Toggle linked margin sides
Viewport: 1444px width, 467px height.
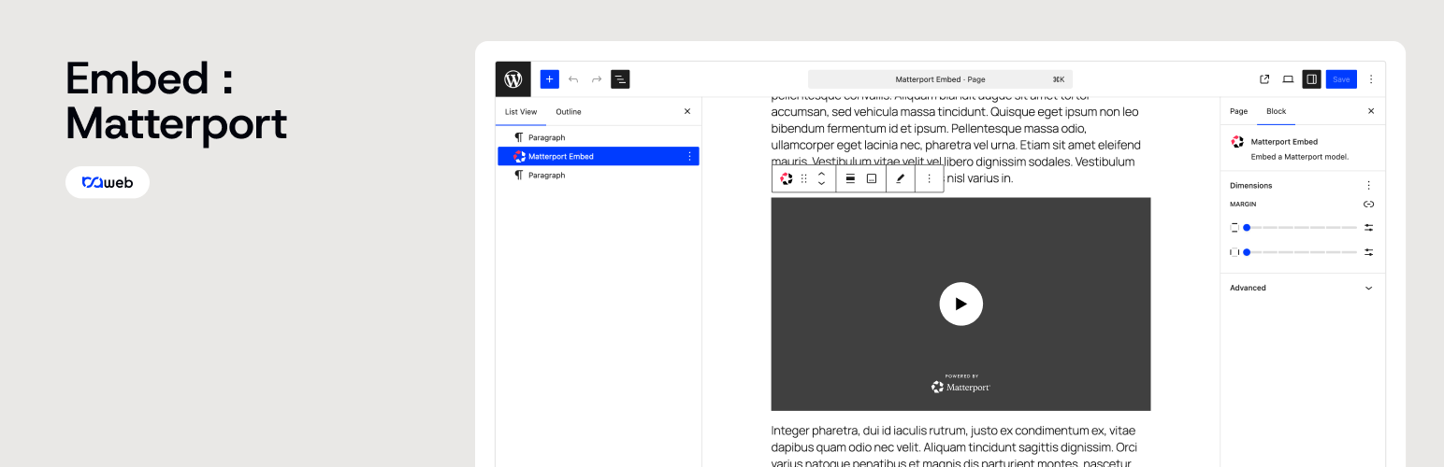1368,204
